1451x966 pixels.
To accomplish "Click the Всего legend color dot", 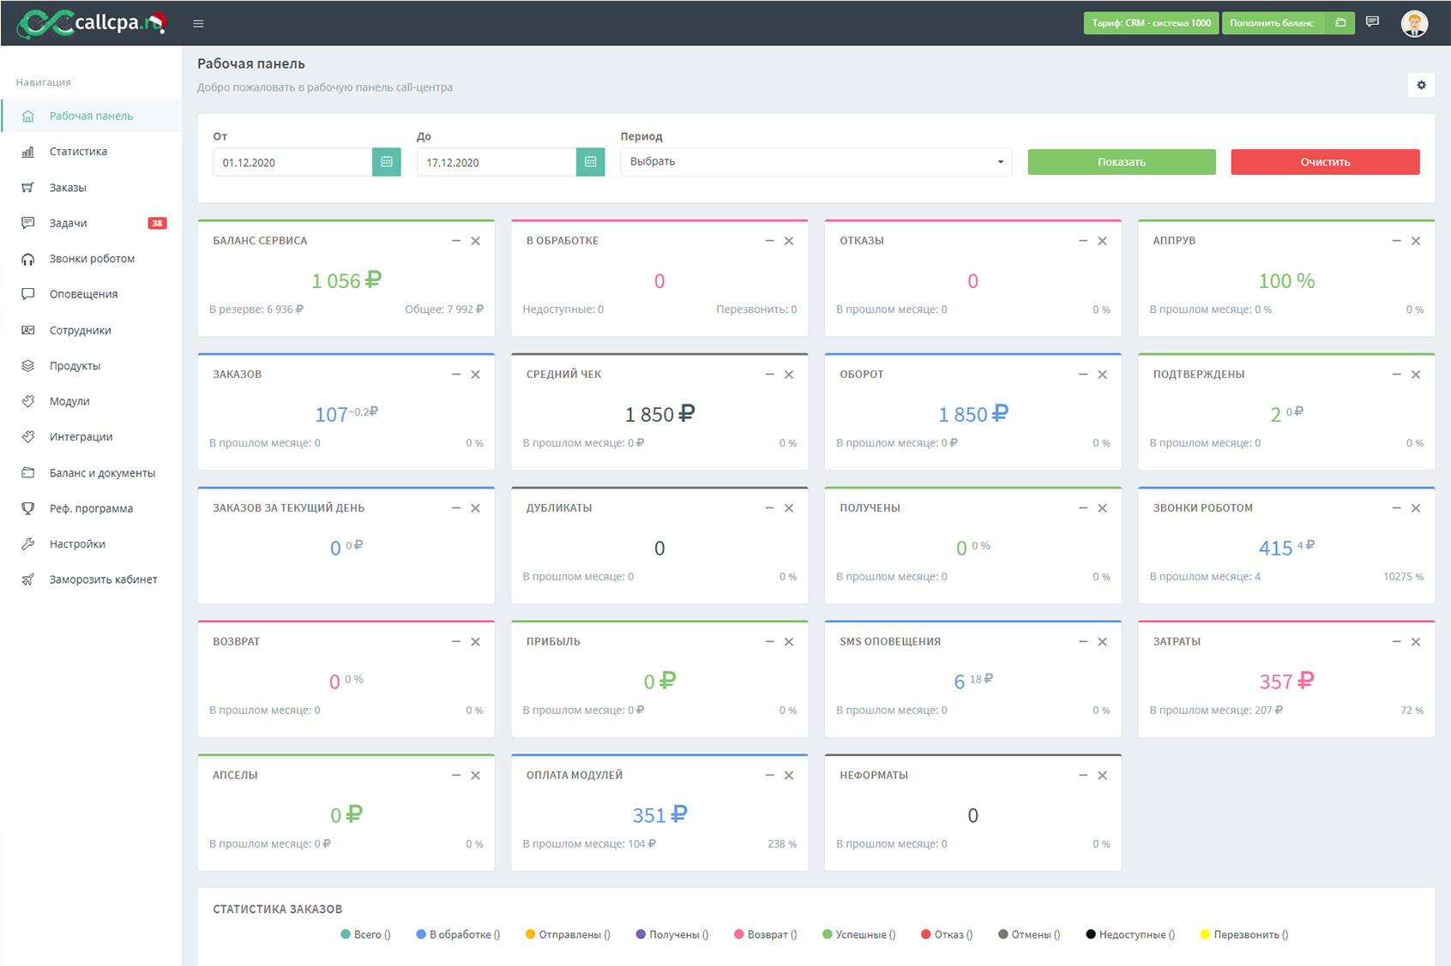I will (346, 934).
